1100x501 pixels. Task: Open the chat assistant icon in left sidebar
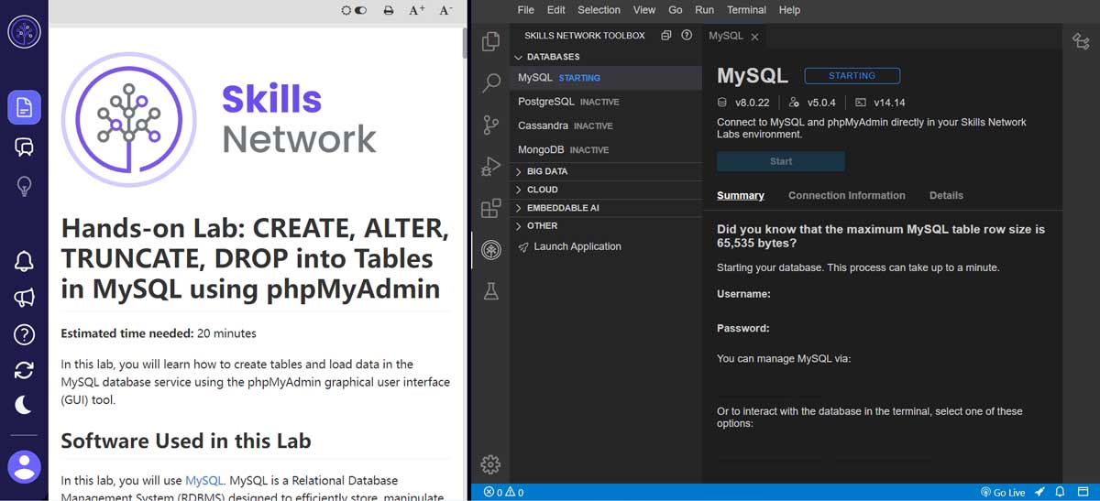pos(24,147)
